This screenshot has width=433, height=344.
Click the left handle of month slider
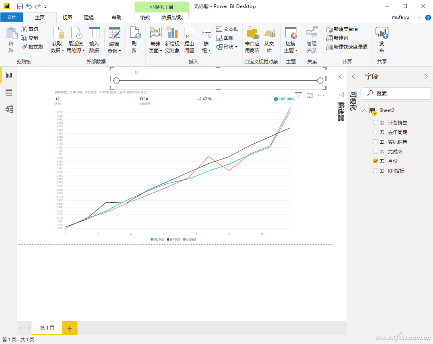116,81
